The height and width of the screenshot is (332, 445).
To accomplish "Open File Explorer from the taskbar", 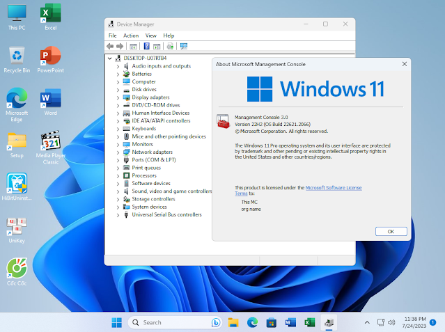I will point(234,323).
